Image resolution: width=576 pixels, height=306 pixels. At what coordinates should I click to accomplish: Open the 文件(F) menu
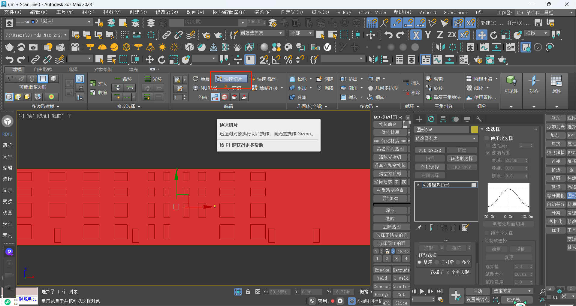click(12, 12)
